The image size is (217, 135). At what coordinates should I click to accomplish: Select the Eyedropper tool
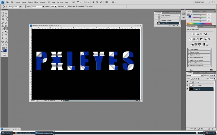(6, 19)
